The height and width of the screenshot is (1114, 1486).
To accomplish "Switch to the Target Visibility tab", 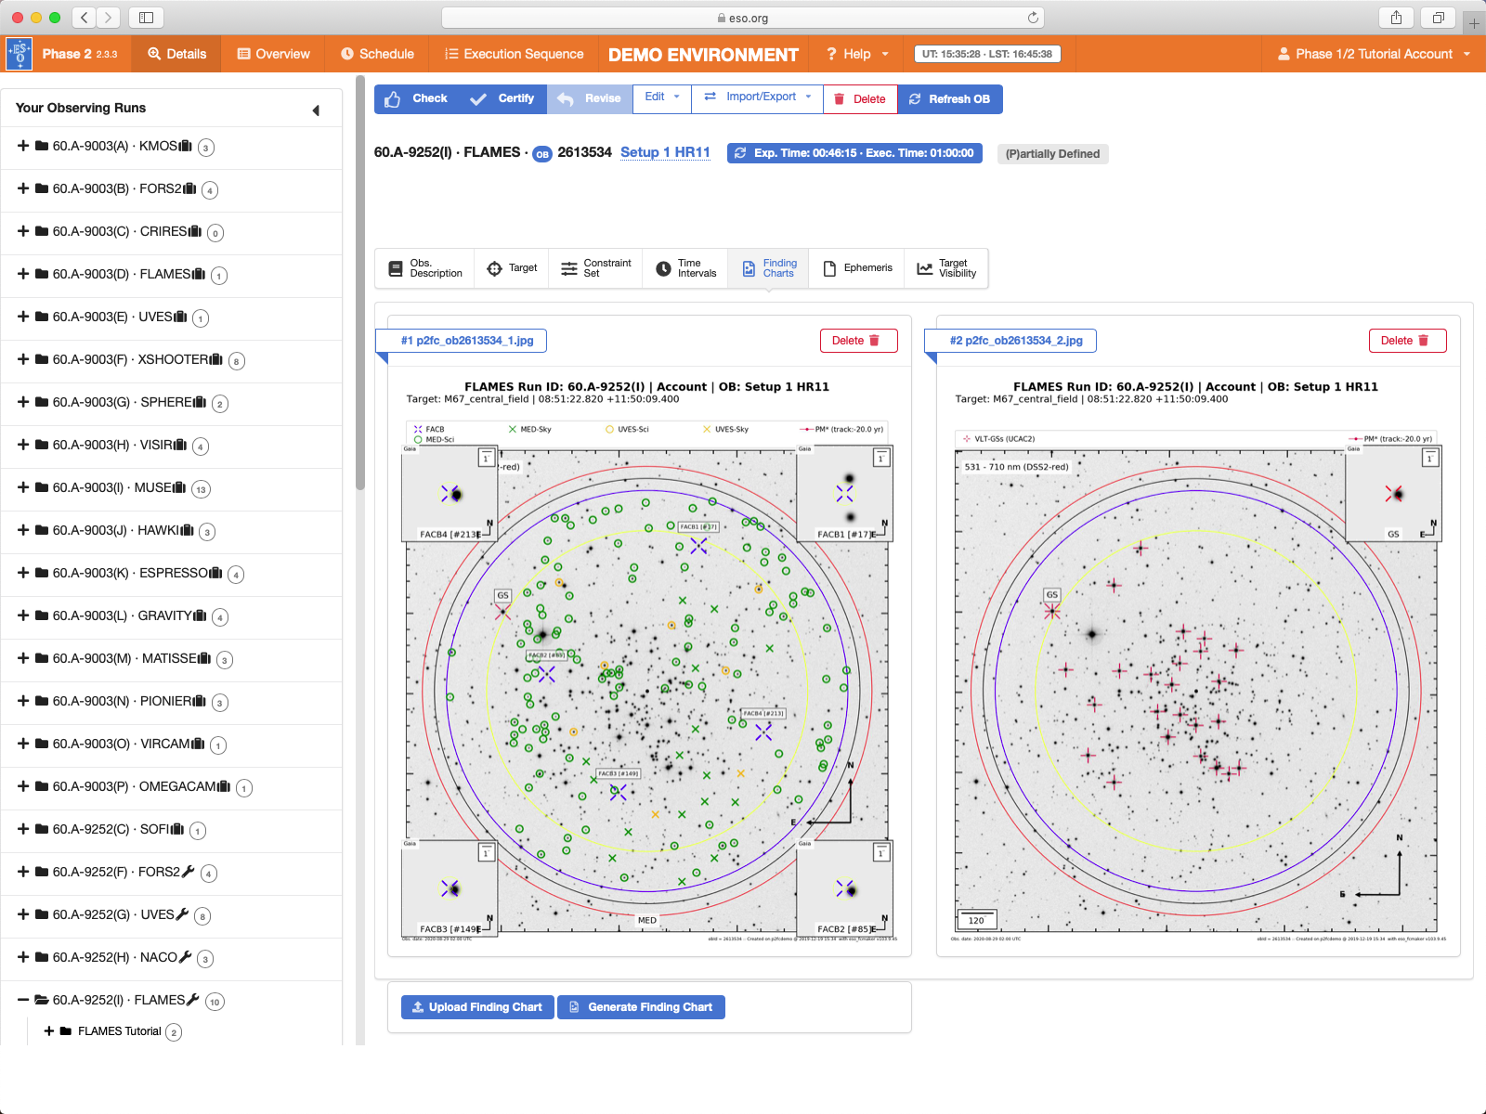I will point(946,268).
